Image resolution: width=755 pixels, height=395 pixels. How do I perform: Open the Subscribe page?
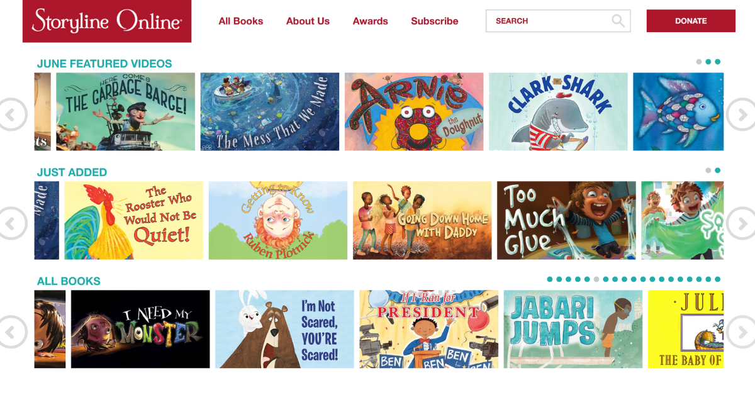[x=435, y=21]
